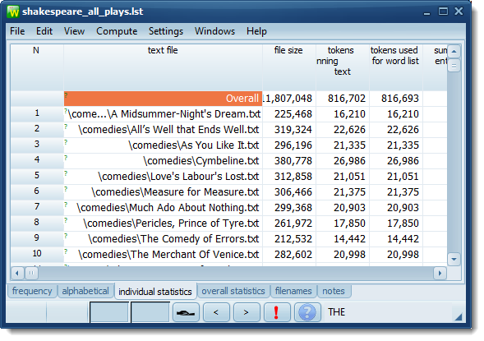Click the window resize grip in bottom corner

(x=459, y=316)
